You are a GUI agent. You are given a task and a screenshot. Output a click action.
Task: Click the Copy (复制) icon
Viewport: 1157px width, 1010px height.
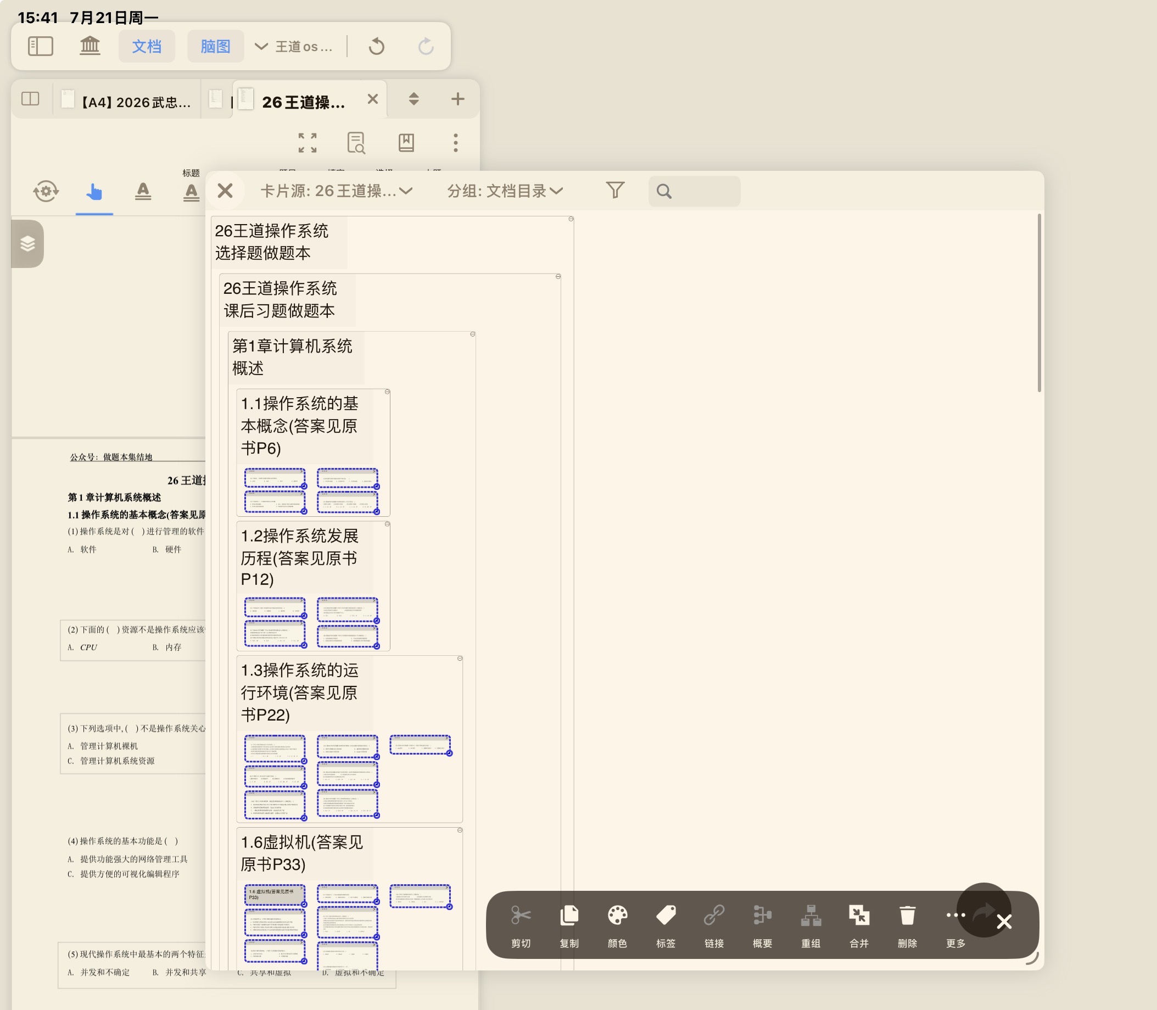click(569, 916)
